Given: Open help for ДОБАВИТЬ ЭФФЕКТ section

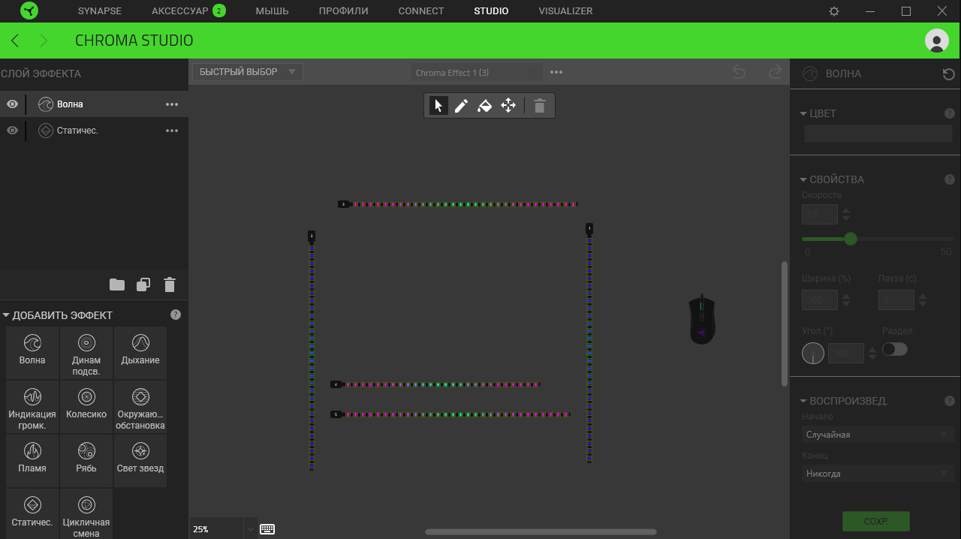Looking at the screenshot, I should coord(176,315).
